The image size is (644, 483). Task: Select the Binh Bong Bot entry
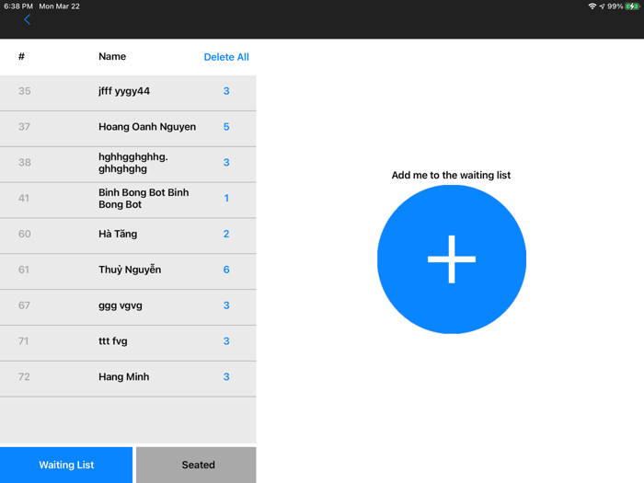pos(128,199)
